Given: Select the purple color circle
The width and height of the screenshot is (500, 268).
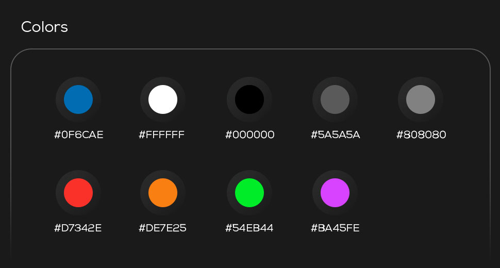Looking at the screenshot, I should tap(335, 193).
